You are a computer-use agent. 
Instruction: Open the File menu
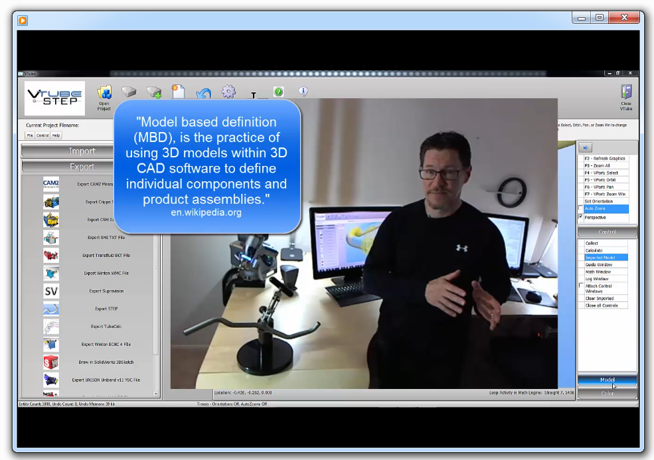(30, 135)
